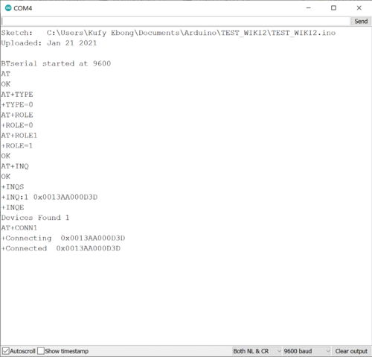
Task: Close the COM4 serial monitor window
Action: tap(359, 8)
